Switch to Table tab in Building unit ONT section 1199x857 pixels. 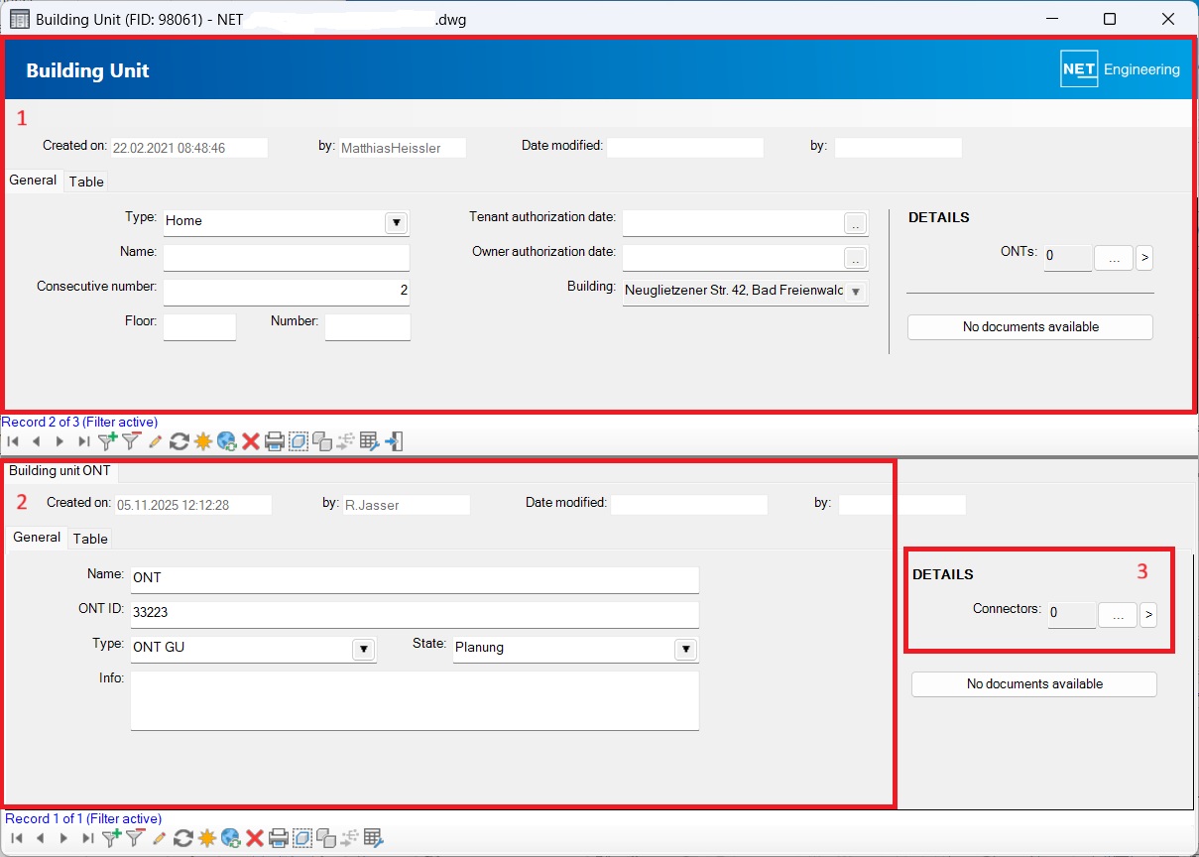90,539
